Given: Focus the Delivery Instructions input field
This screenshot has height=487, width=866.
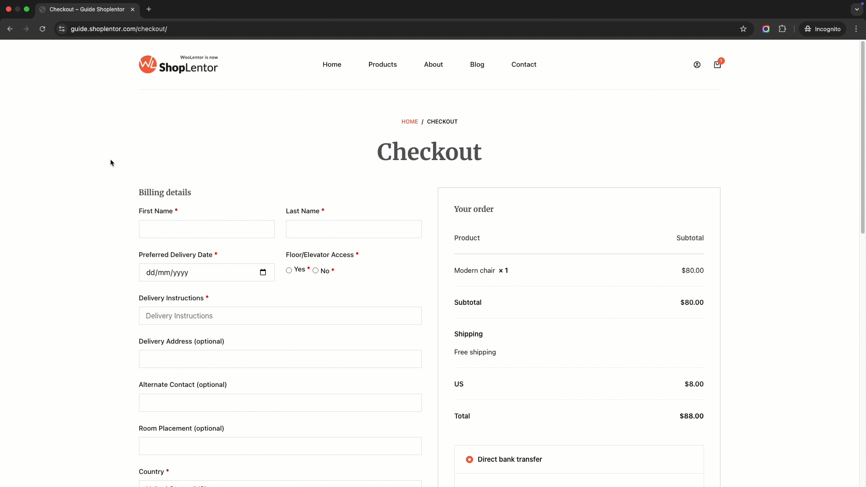Looking at the screenshot, I should pos(280,316).
